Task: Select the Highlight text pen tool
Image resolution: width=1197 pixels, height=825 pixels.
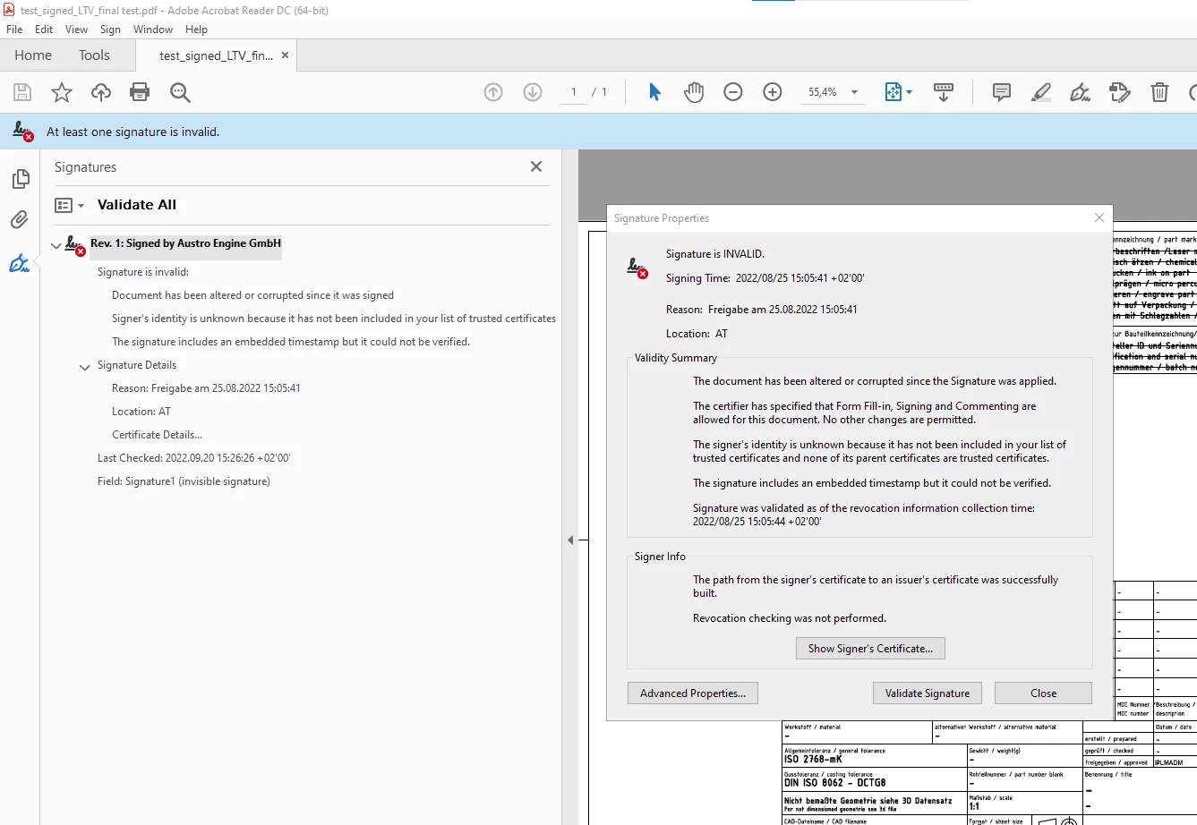Action: click(1041, 92)
